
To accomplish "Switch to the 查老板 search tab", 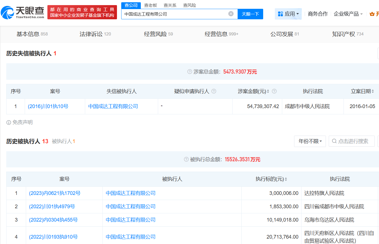I will click(150, 5).
